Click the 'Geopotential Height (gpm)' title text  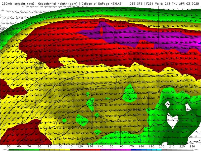tap(58, 4)
